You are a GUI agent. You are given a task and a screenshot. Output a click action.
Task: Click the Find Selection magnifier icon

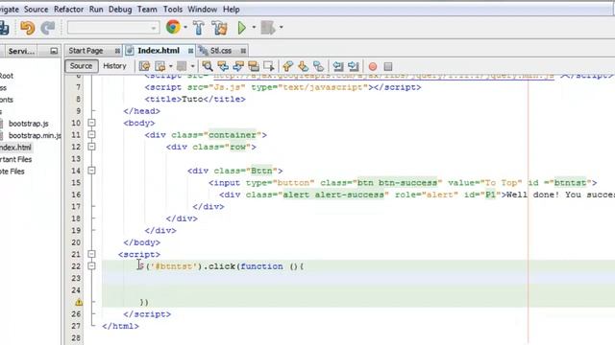click(208, 66)
